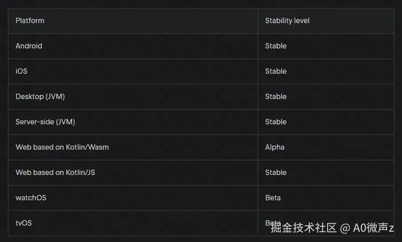Viewport: 402px width, 242px height.
Task: Click the Stability level column header
Action: coord(287,20)
